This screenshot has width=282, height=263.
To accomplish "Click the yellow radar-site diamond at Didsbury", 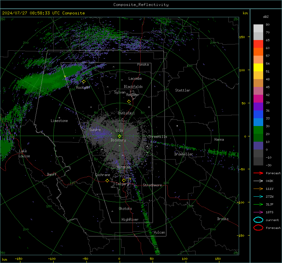I will coord(119,136).
